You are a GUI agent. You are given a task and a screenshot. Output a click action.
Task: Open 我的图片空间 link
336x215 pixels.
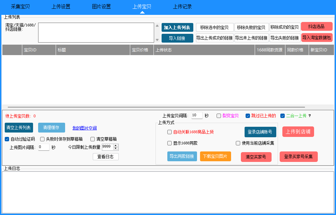pyautogui.click(x=84, y=128)
